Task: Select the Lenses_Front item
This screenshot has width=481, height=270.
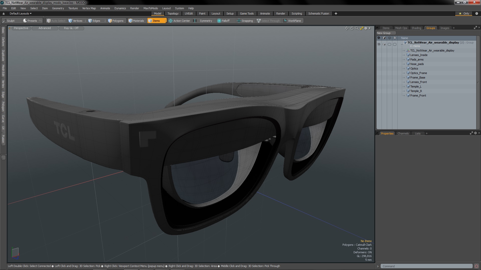Action: coord(418,82)
